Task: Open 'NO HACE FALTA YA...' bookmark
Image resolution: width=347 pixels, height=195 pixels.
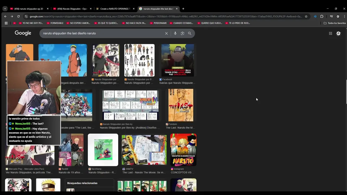Action: 134,23
